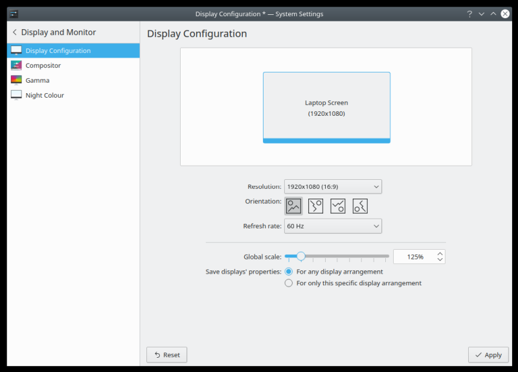
Task: Select 'For only this specific display arrangement'
Action: 289,283
